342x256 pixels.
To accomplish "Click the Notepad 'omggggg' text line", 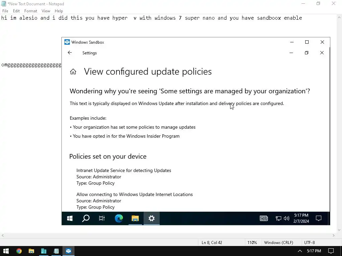I will click(x=31, y=65).
